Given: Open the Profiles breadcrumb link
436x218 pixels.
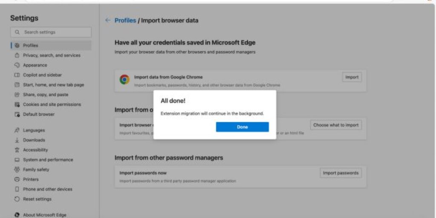Looking at the screenshot, I should (125, 20).
